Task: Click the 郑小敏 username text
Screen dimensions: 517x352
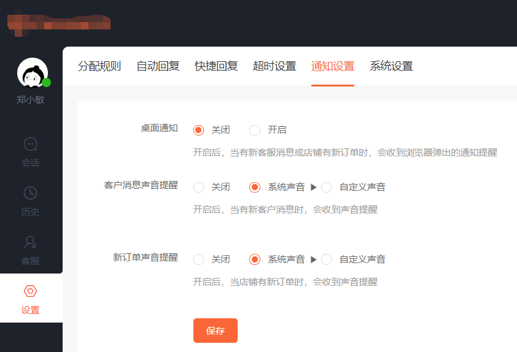Action: [30, 99]
